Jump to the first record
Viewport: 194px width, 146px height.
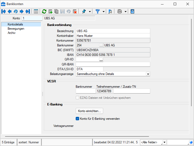4,11
